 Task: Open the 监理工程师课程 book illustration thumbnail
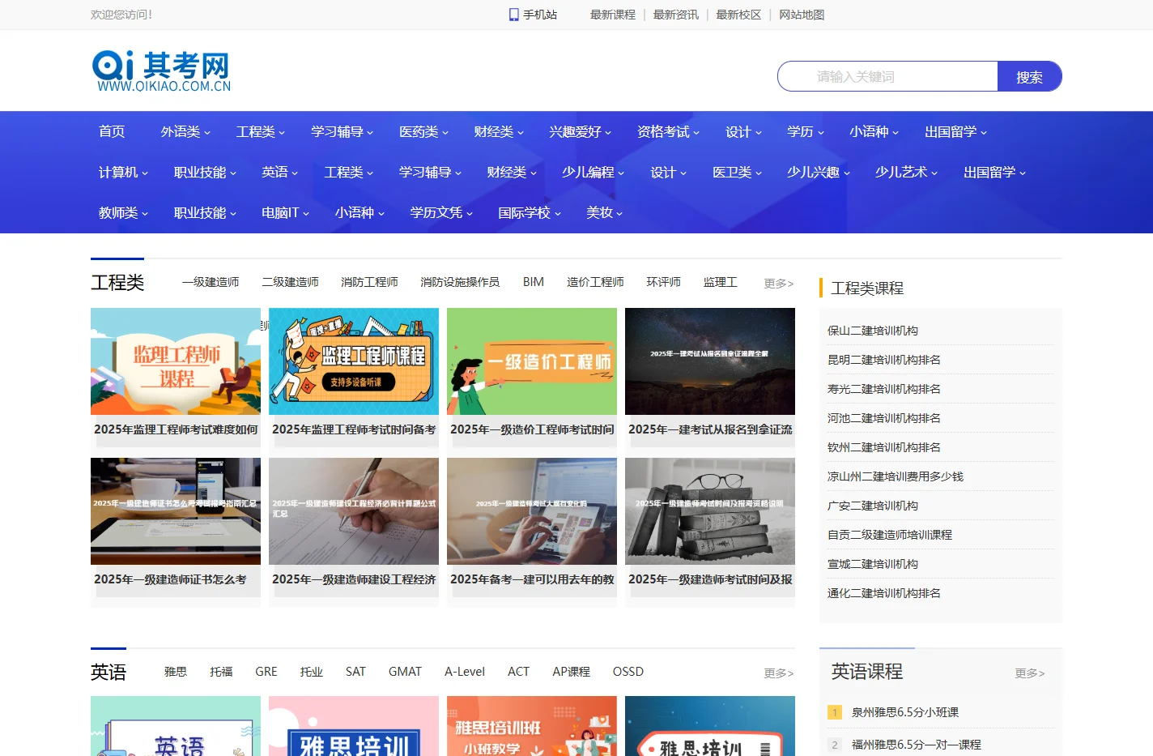[176, 361]
